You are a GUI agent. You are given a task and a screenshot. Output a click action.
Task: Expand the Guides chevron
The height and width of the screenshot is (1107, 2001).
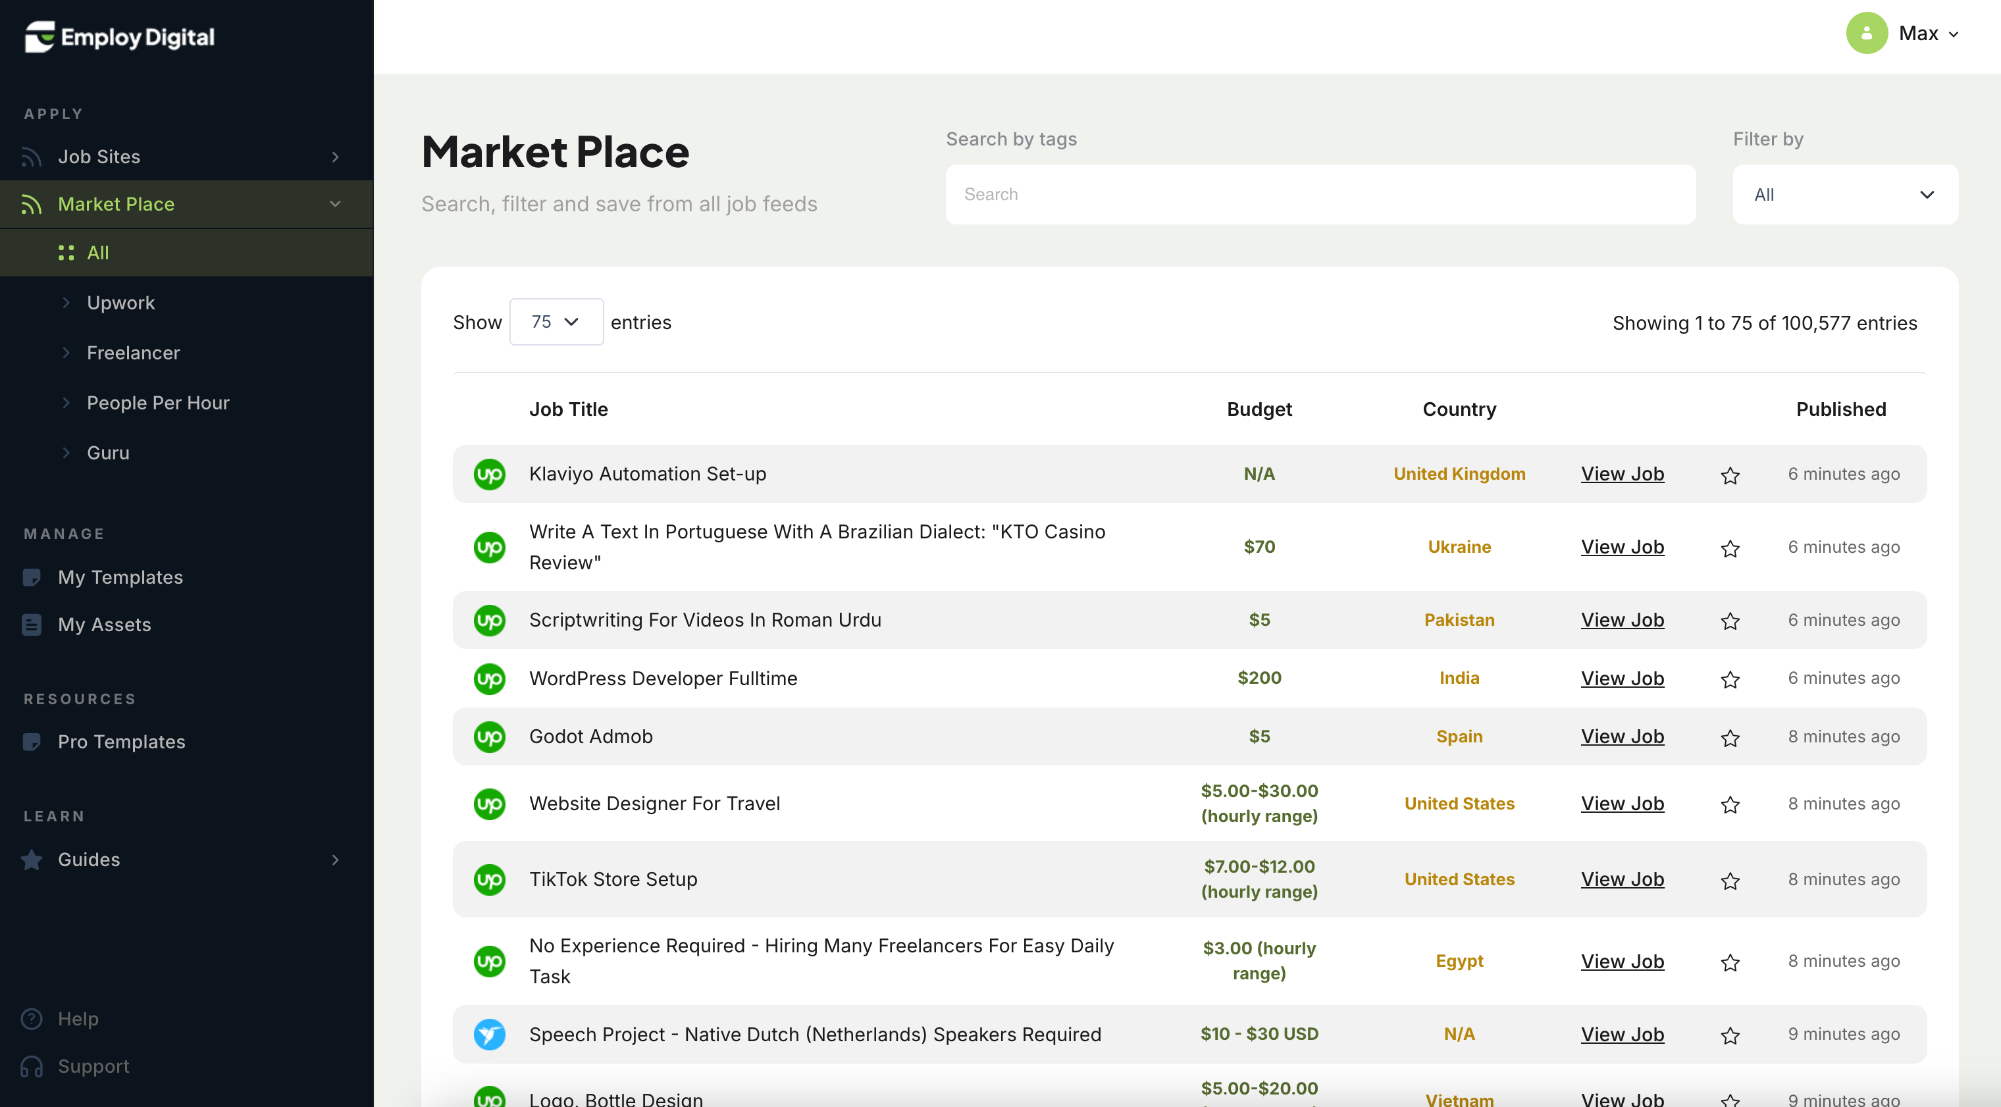pyautogui.click(x=336, y=860)
